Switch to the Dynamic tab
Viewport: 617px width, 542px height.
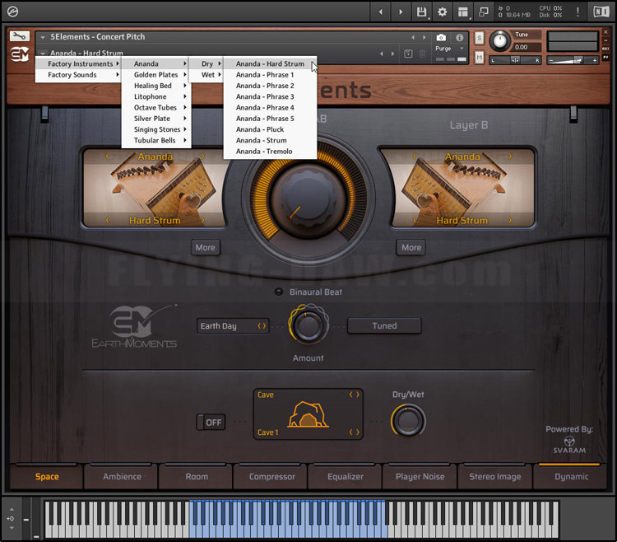tap(572, 477)
